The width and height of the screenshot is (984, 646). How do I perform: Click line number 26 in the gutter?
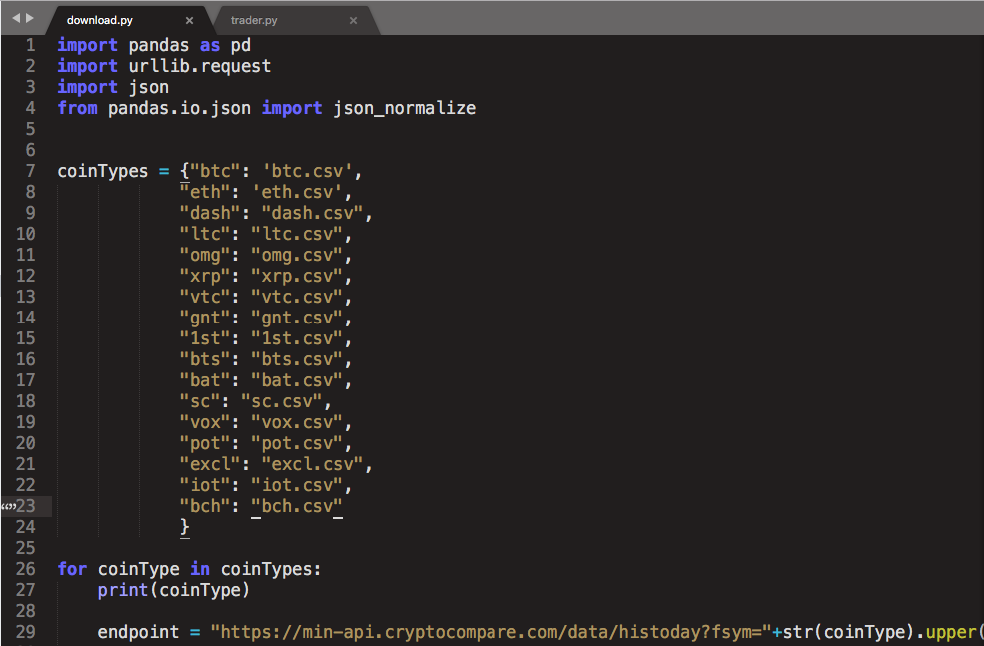26,569
